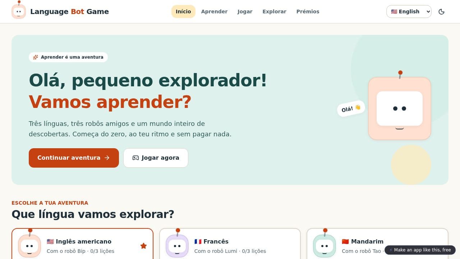This screenshot has height=259, width=460.
Task: Click the Language Bot Game title text
Action: tap(69, 12)
